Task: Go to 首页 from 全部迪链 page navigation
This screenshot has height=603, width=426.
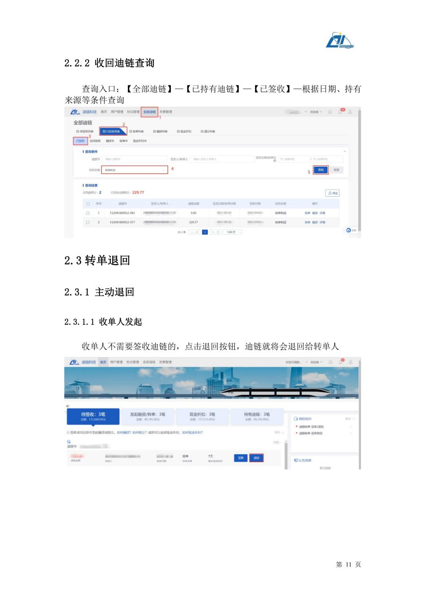Action: (x=104, y=112)
